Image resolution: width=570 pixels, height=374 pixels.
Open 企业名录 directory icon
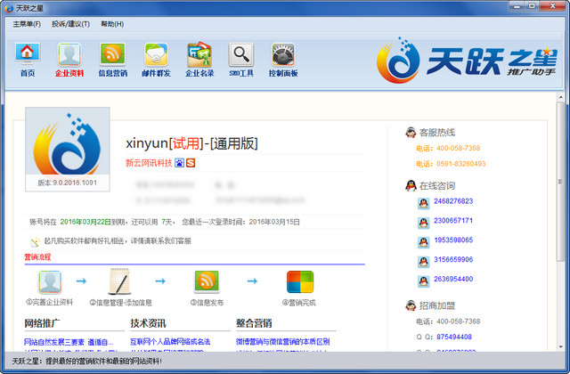click(x=199, y=54)
